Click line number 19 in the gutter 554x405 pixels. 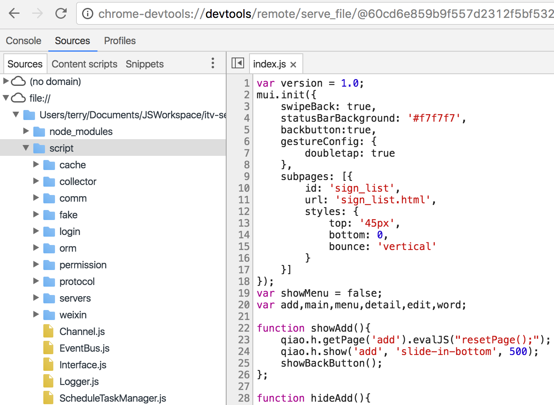tap(244, 293)
